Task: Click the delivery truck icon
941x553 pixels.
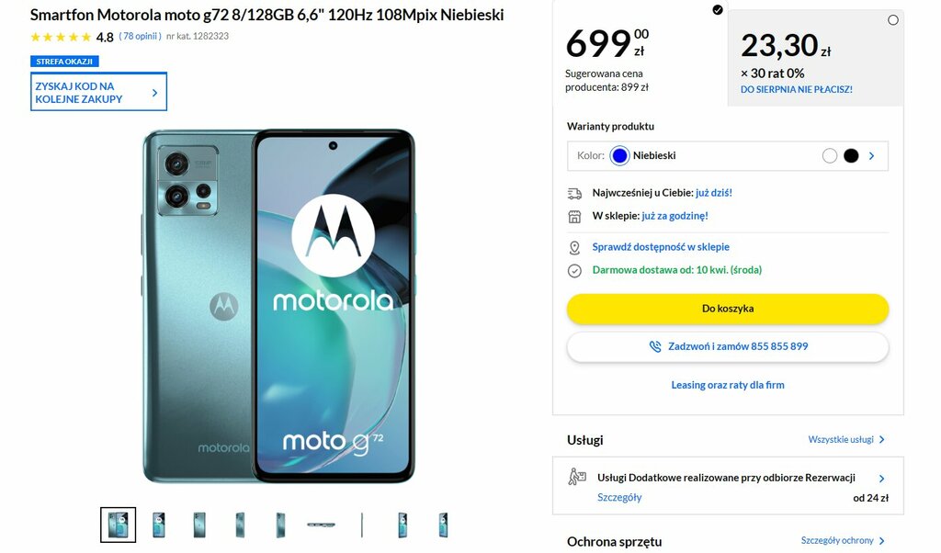Action: click(x=574, y=193)
